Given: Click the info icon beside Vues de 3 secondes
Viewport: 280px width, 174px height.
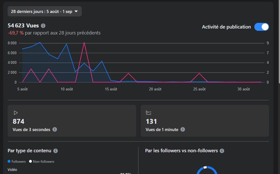Looking at the screenshot, I should [55, 129].
